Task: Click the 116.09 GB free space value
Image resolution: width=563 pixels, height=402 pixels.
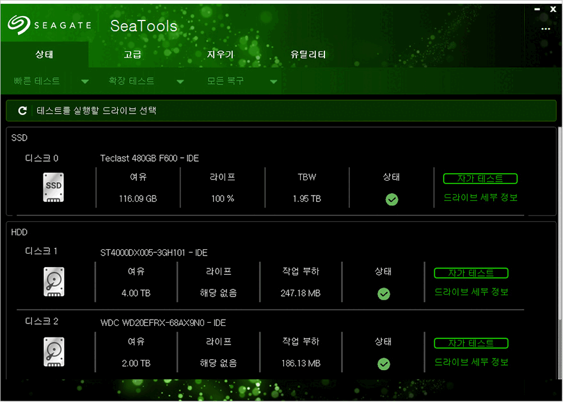Action: (138, 199)
